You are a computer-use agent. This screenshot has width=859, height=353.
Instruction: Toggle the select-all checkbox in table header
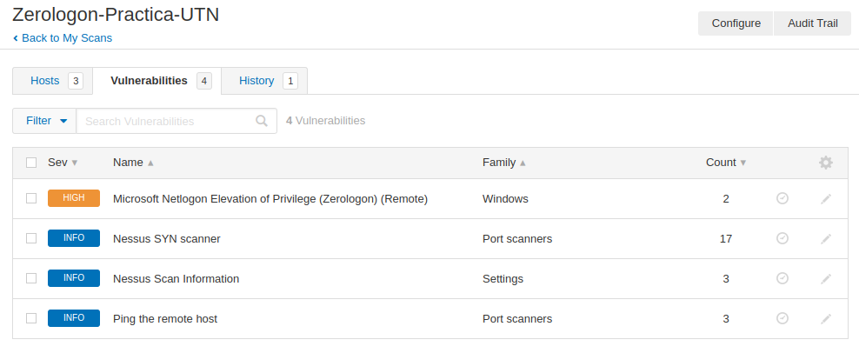click(x=31, y=163)
